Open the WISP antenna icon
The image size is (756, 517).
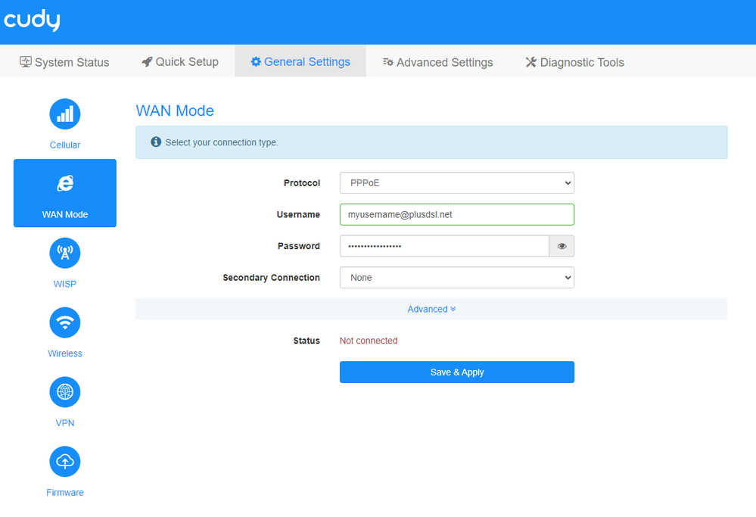tap(65, 253)
